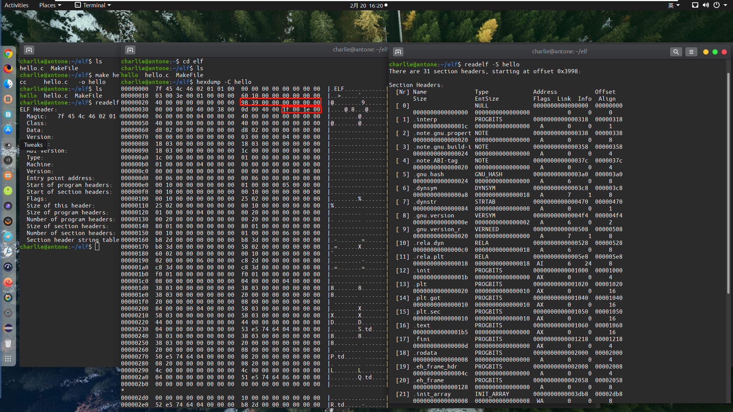
Task: Click the terminal search icon
Action: click(676, 52)
